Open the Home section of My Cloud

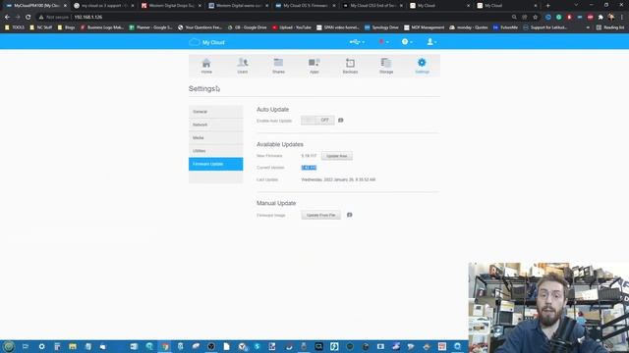pyautogui.click(x=206, y=66)
